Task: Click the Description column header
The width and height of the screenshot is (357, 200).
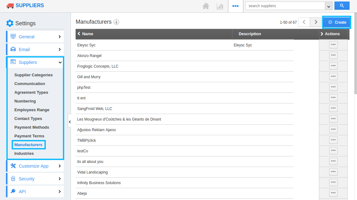Action: 250,34
